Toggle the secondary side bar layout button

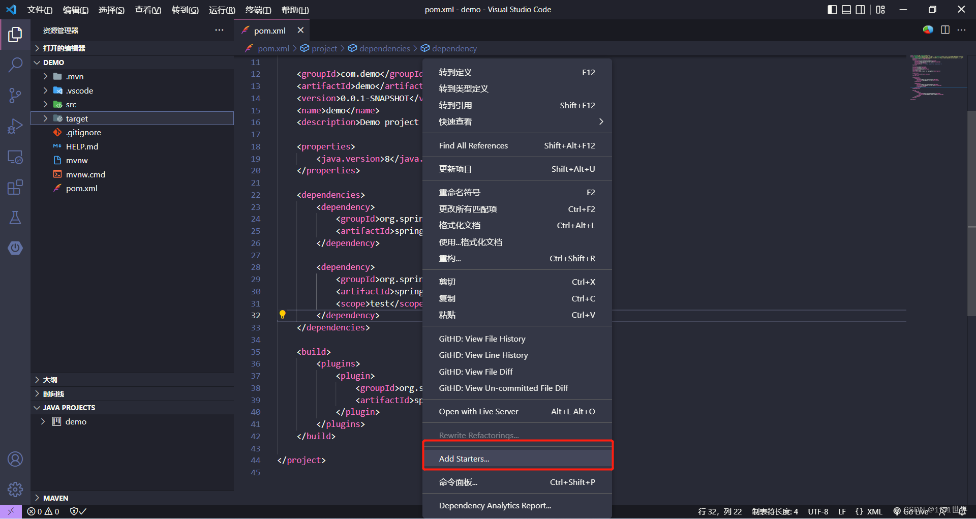coord(861,10)
